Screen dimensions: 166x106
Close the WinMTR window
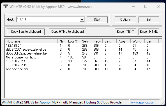pos(159,6)
